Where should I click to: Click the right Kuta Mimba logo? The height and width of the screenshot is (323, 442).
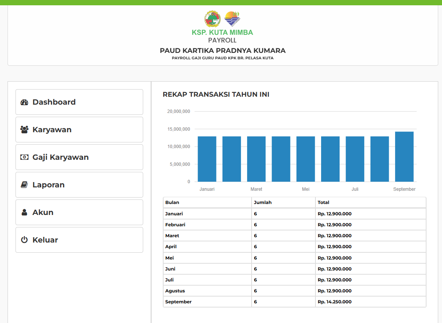coord(232,19)
